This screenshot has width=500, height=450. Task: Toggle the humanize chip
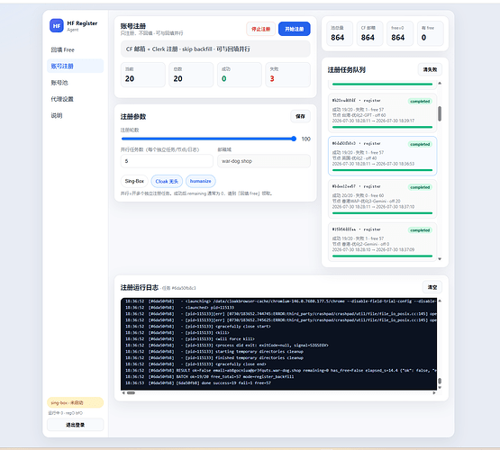[201, 181]
